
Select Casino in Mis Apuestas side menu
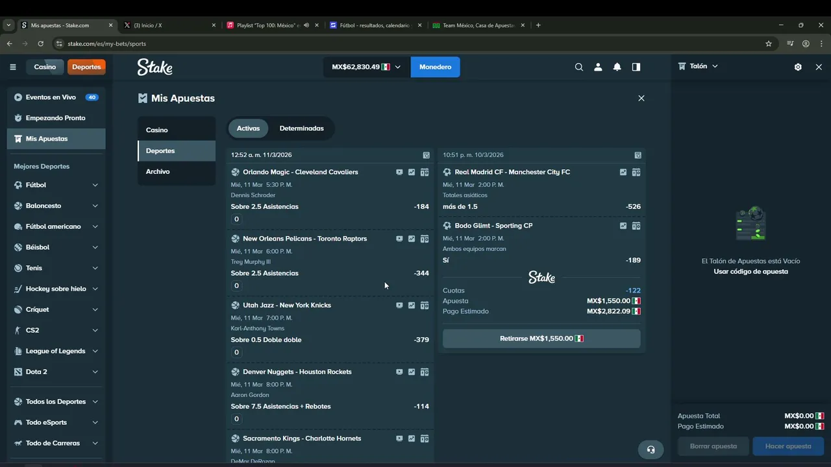click(177, 130)
